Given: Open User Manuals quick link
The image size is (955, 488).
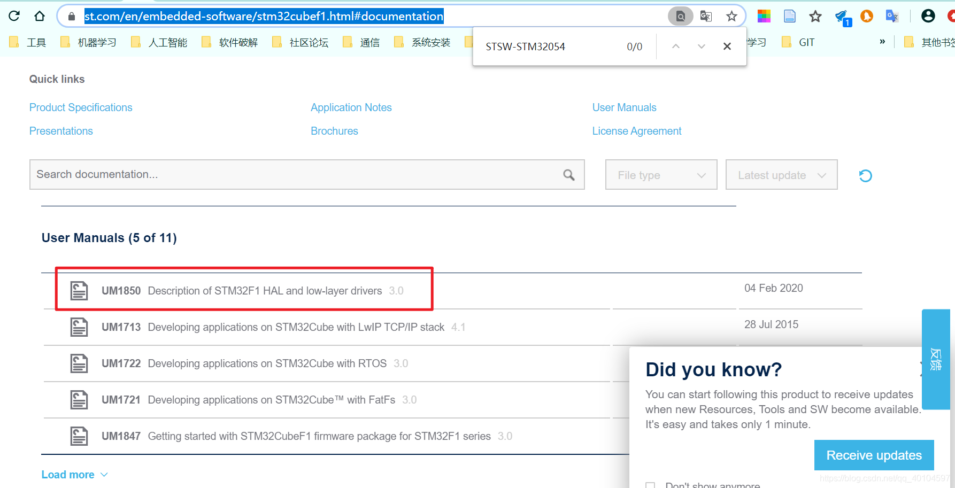Looking at the screenshot, I should click(x=624, y=107).
